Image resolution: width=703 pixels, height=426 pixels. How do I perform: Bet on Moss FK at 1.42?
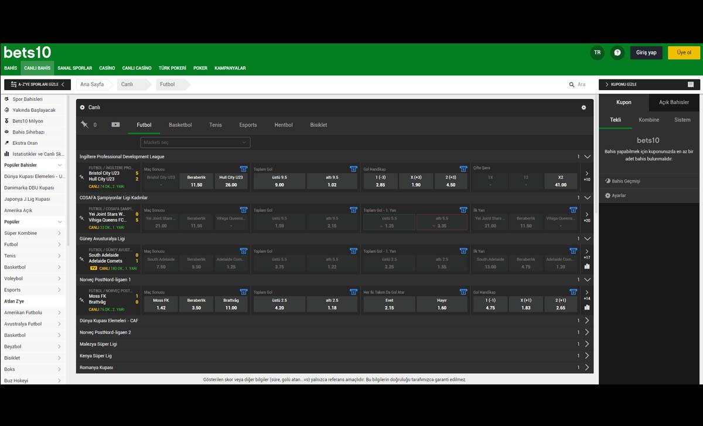tap(161, 304)
